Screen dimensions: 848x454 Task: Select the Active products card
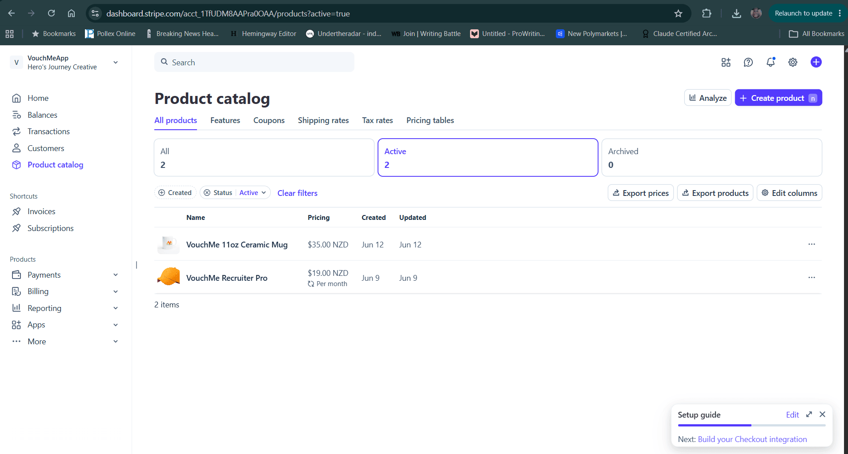click(x=488, y=158)
